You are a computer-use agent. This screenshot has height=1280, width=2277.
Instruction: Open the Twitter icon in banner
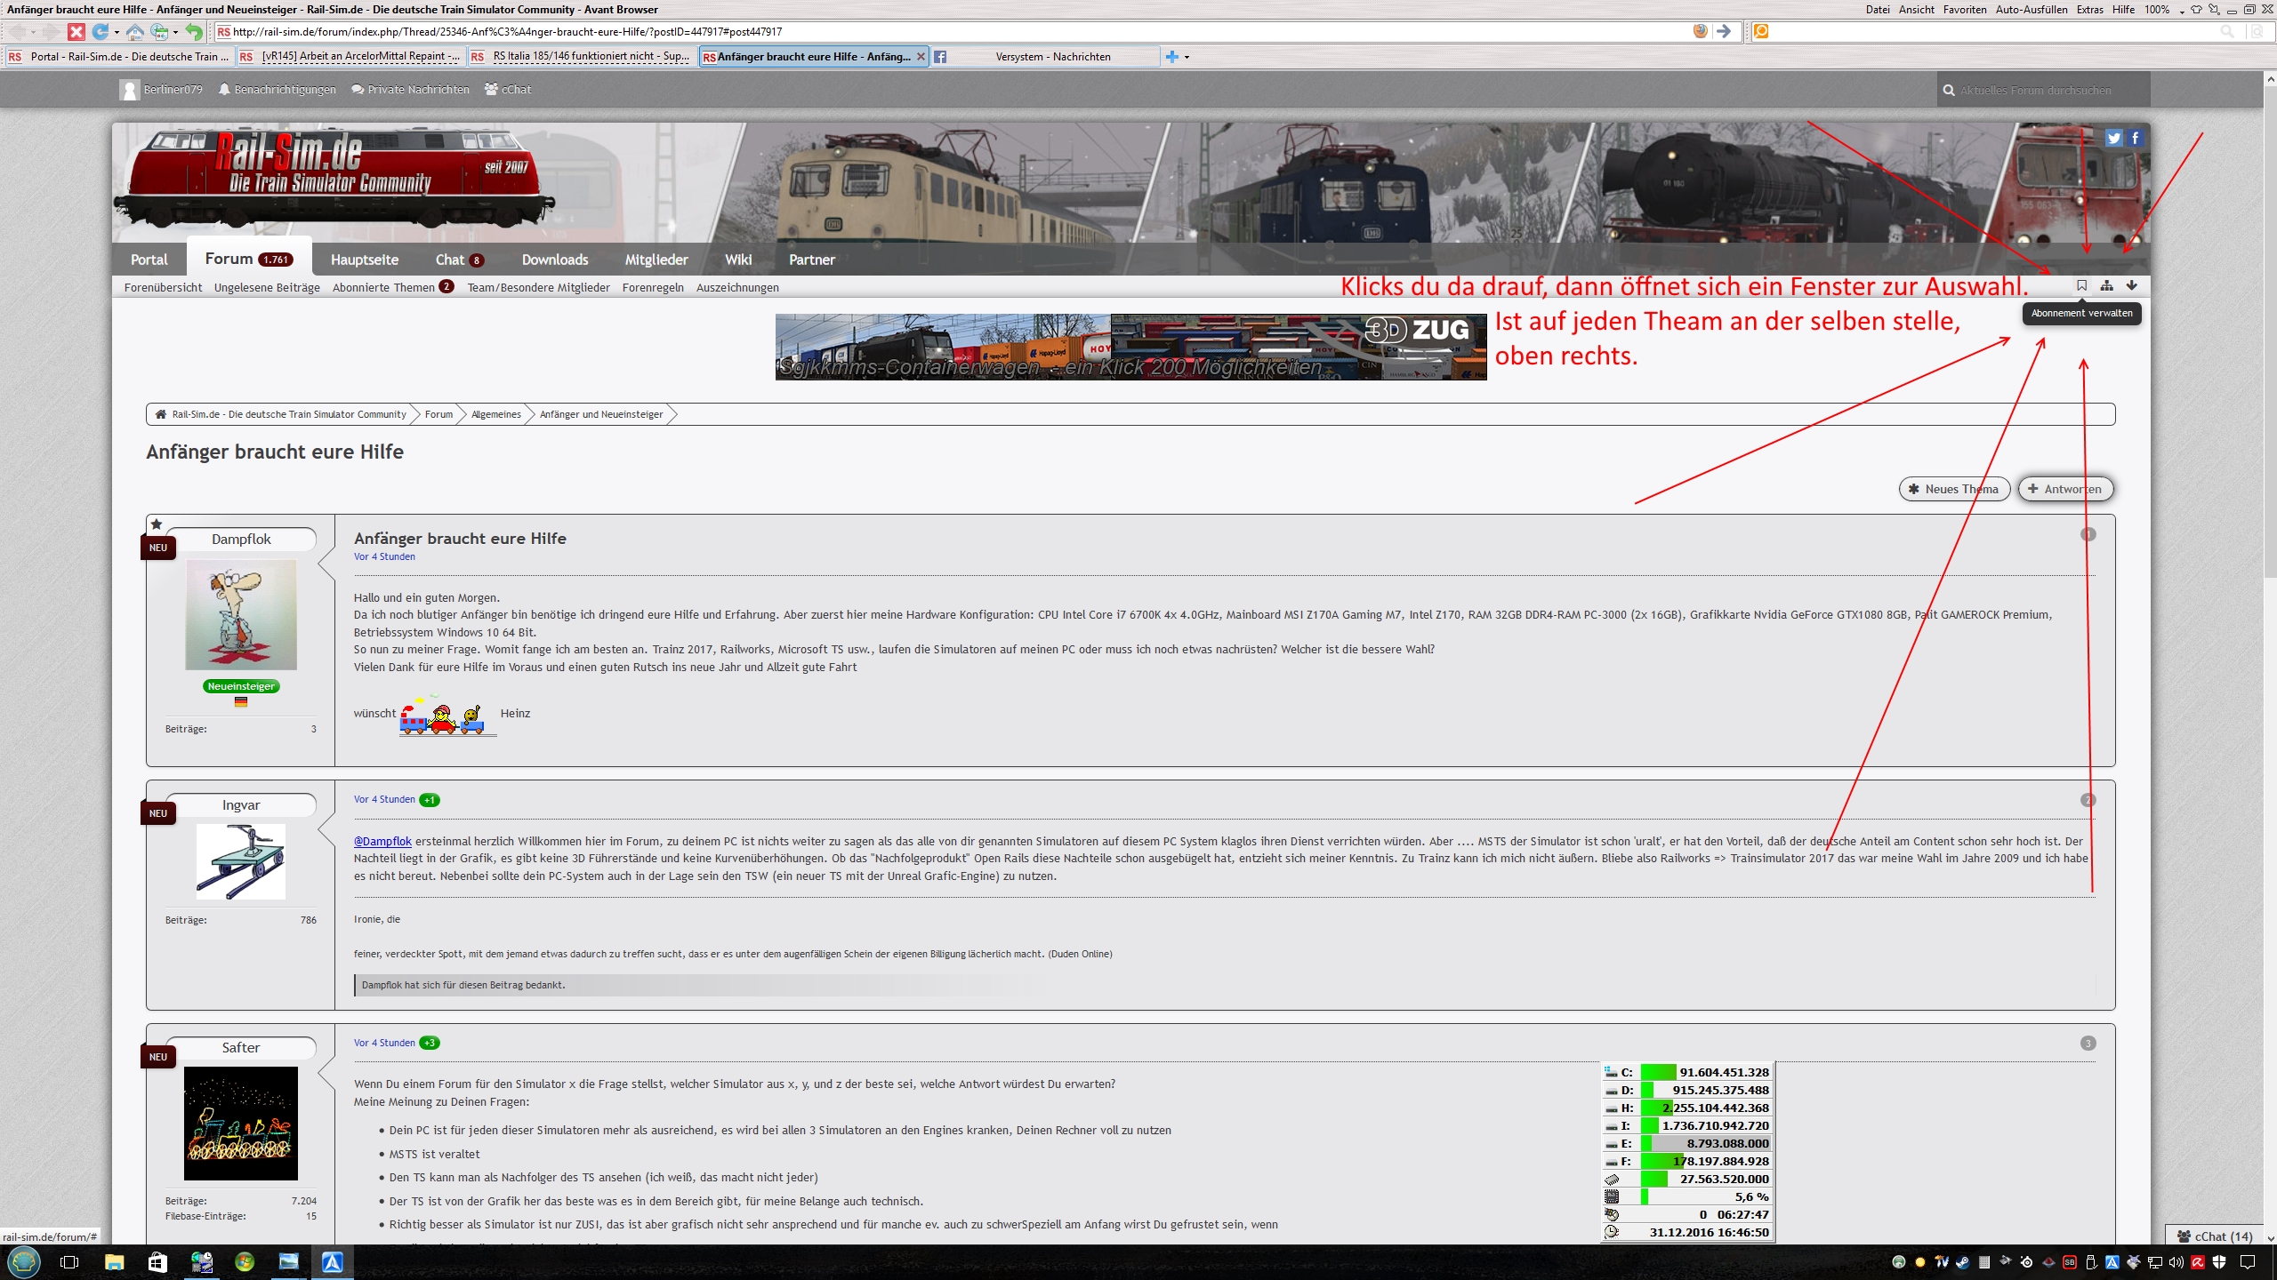tap(2113, 138)
